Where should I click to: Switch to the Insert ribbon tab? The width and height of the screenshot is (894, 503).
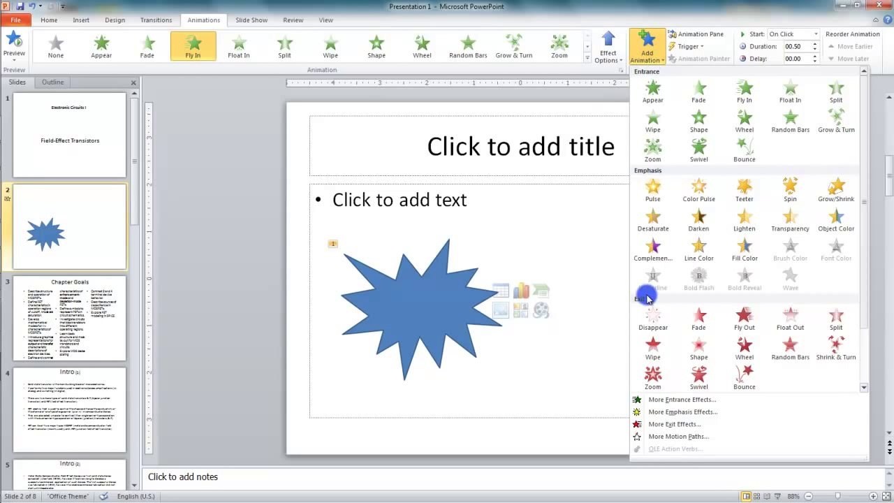tap(81, 20)
